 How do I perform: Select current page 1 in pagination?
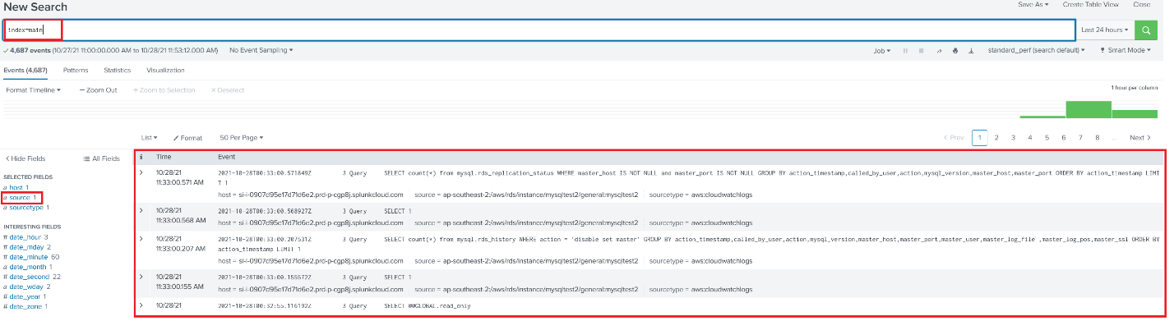[979, 138]
